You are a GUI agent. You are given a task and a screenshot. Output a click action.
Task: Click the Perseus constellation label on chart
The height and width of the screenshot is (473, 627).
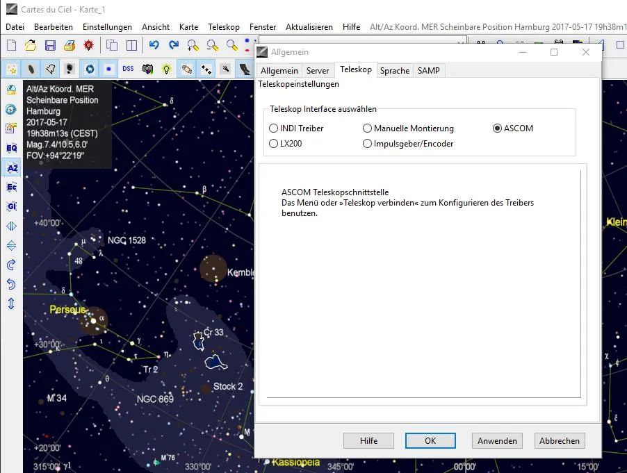coord(67,308)
